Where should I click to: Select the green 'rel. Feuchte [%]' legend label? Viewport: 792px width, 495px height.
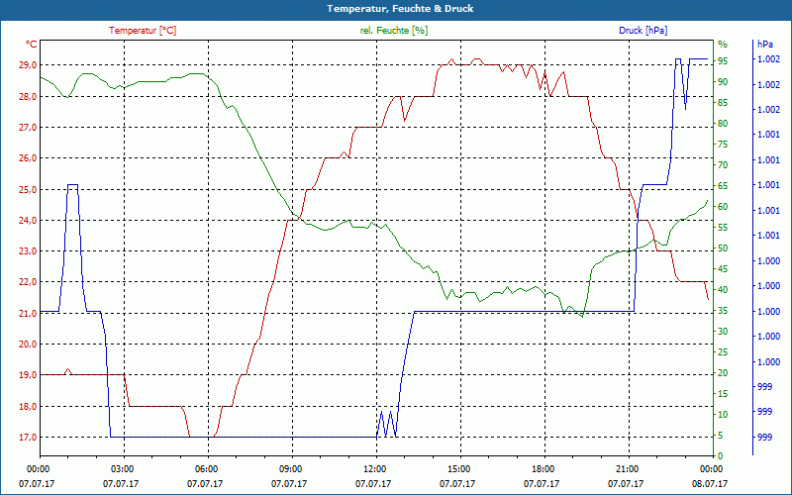pos(394,31)
